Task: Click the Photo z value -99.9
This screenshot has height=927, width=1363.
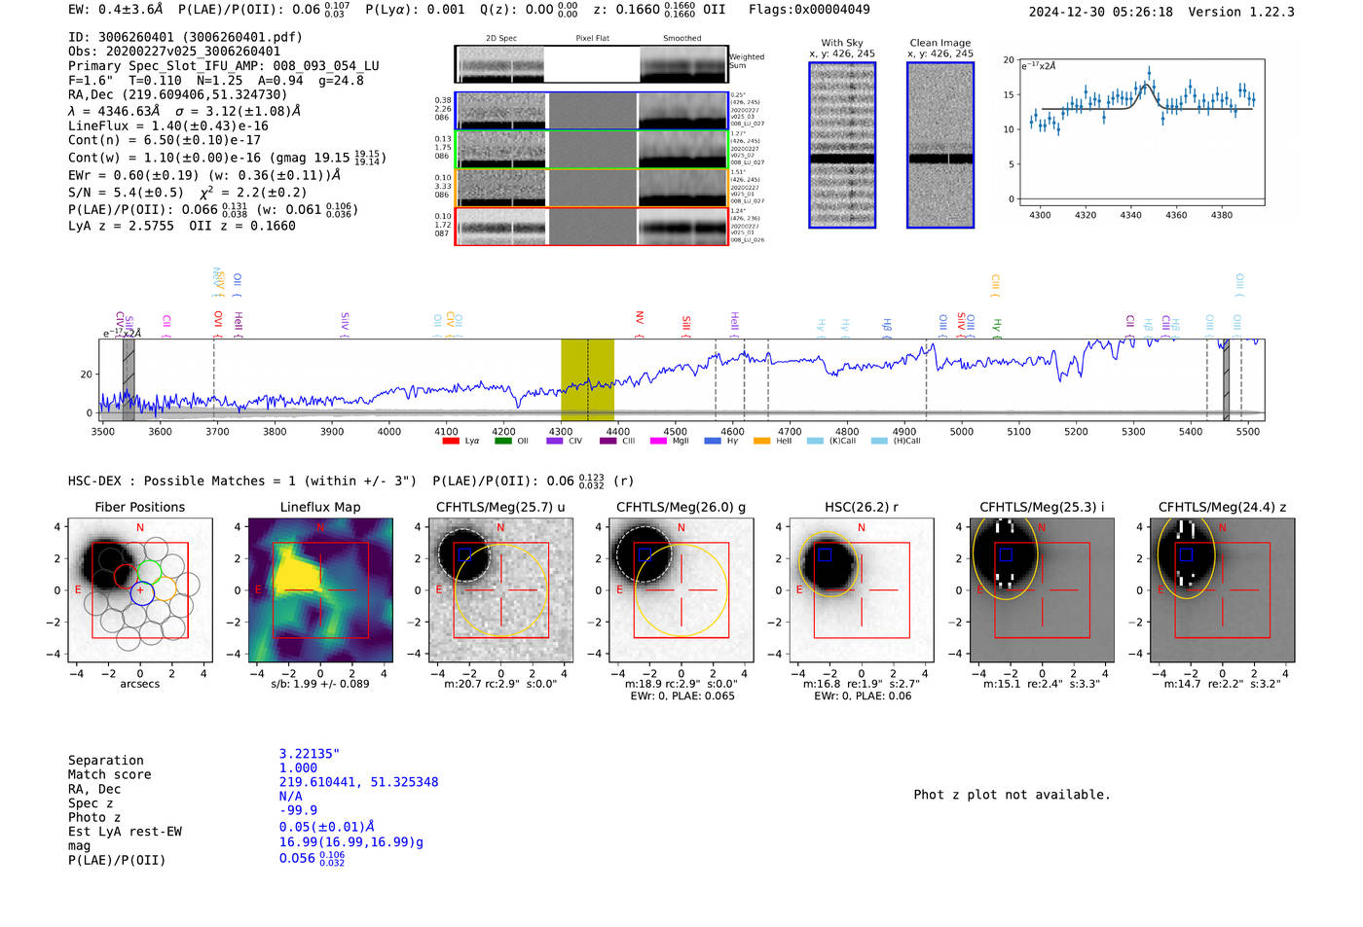Action: [x=298, y=810]
